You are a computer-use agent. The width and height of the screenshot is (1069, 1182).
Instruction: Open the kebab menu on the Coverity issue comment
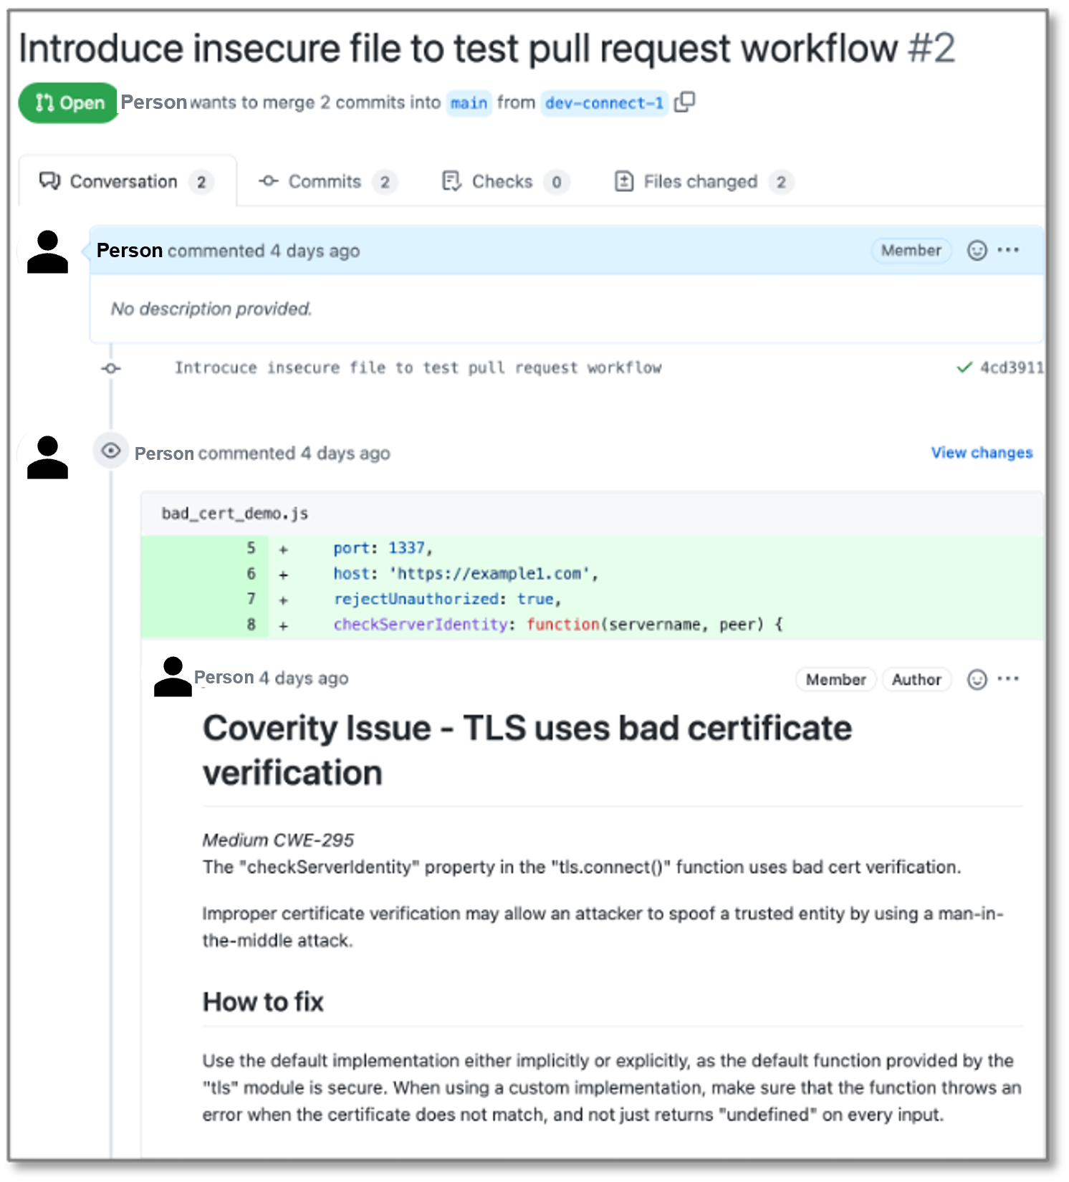(x=1009, y=679)
